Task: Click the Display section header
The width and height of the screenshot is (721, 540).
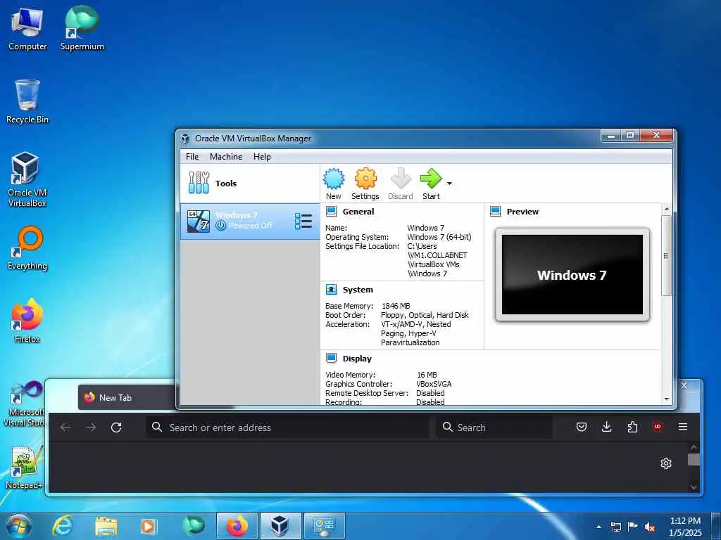Action: pyautogui.click(x=357, y=359)
